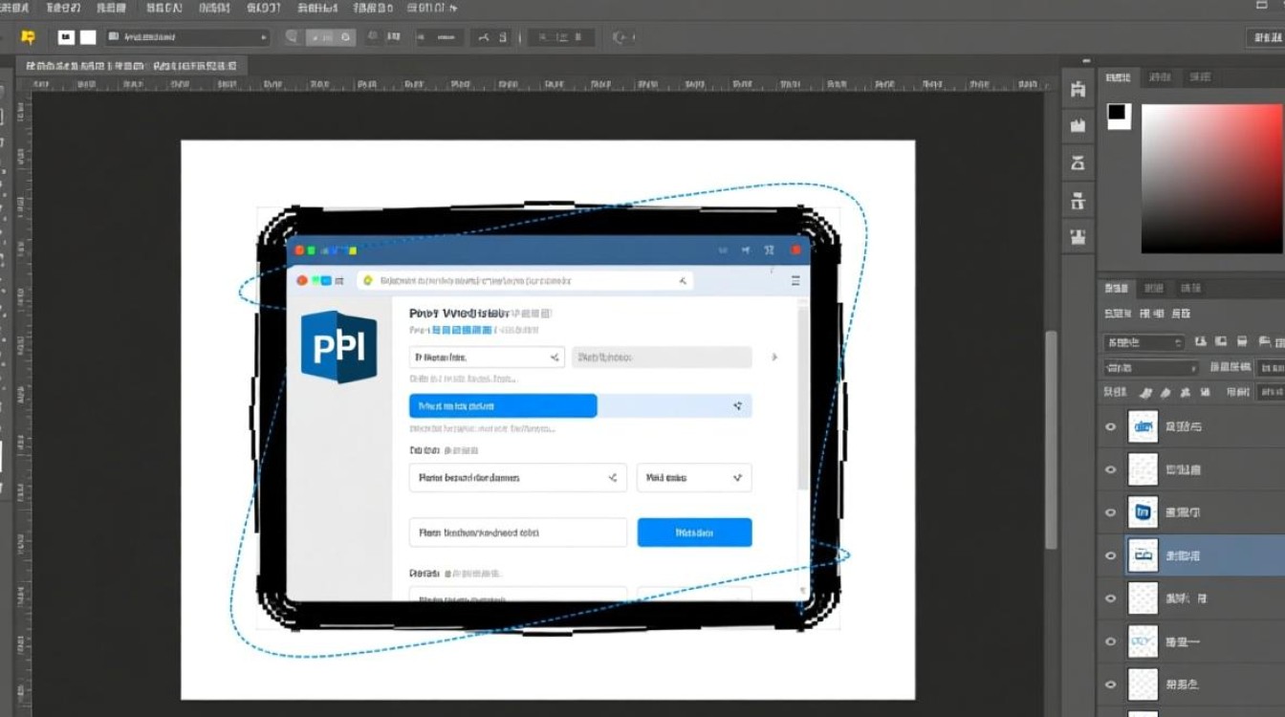Select the bottom icon in the right panel dock

click(1078, 236)
